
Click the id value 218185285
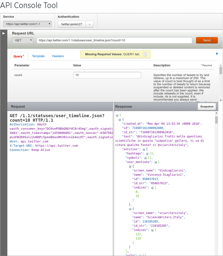[x=150, y=221]
